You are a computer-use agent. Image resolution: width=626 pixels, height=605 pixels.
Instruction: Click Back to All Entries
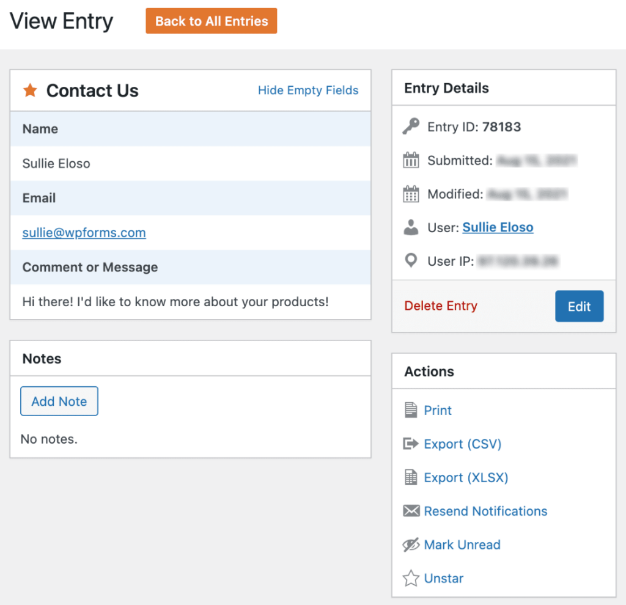coord(211,20)
